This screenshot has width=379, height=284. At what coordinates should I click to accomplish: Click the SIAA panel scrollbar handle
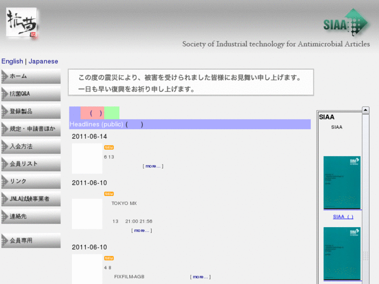pyautogui.click(x=365, y=256)
